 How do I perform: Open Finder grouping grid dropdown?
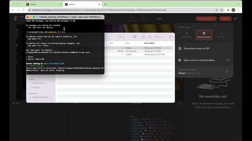pos(135,37)
